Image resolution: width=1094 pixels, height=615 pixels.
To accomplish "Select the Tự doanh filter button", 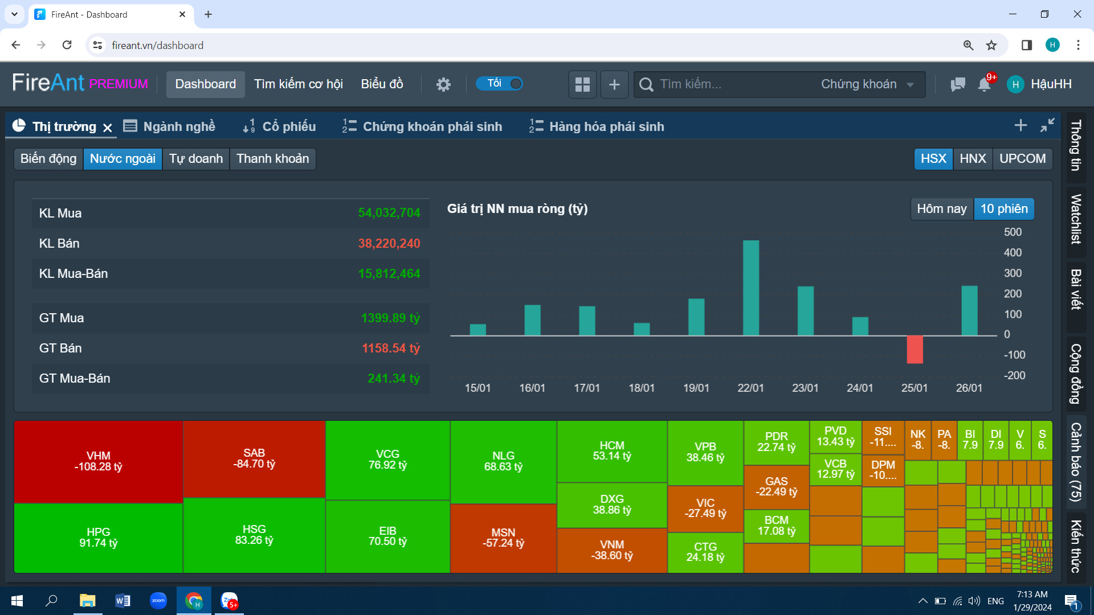I will pyautogui.click(x=196, y=159).
